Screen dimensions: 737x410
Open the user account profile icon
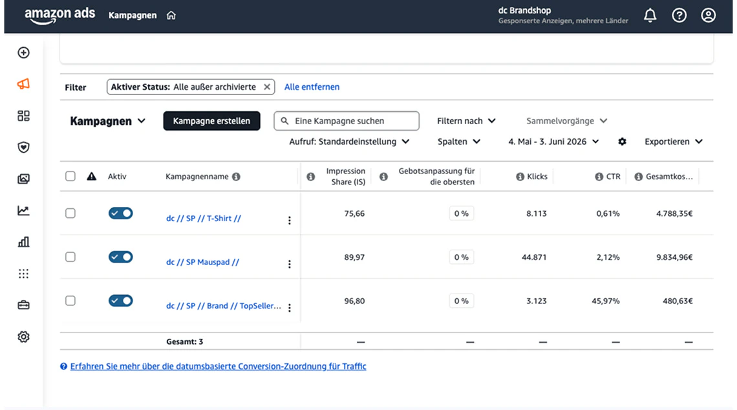709,16
